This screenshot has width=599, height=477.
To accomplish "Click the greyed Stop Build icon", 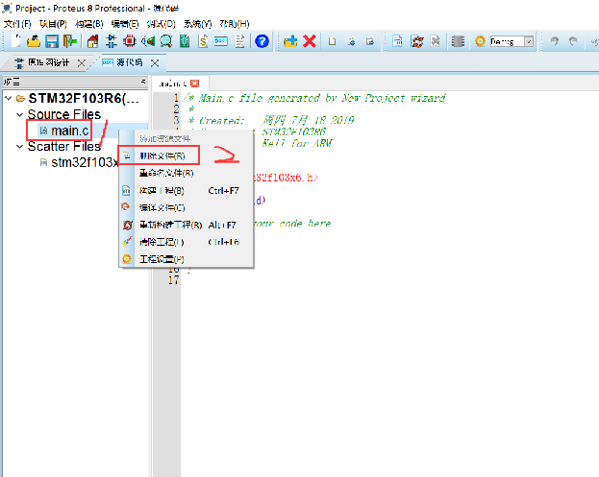I will [x=436, y=41].
